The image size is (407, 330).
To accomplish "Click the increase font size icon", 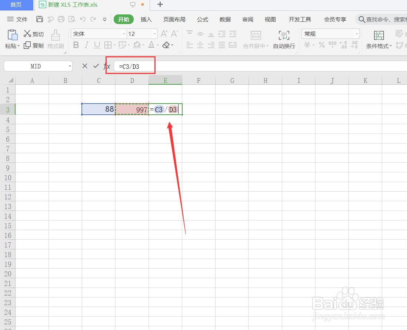I will tap(164, 33).
